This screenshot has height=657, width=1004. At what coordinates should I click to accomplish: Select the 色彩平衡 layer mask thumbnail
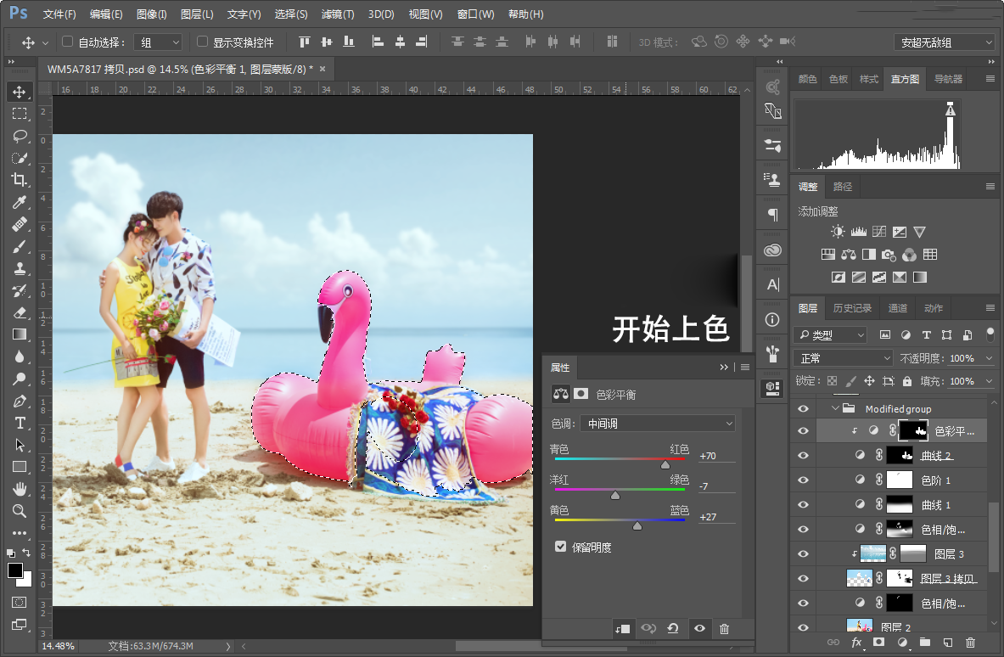pos(913,431)
